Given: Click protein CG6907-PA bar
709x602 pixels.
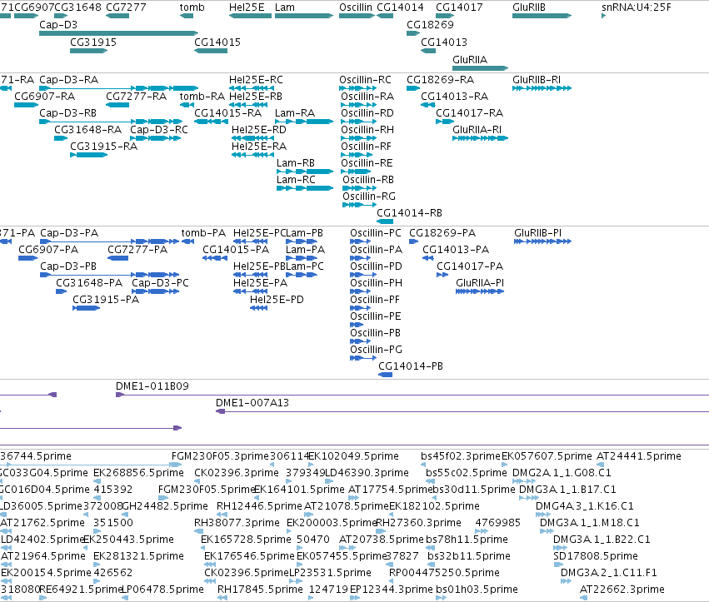Looking at the screenshot, I should coord(28,258).
